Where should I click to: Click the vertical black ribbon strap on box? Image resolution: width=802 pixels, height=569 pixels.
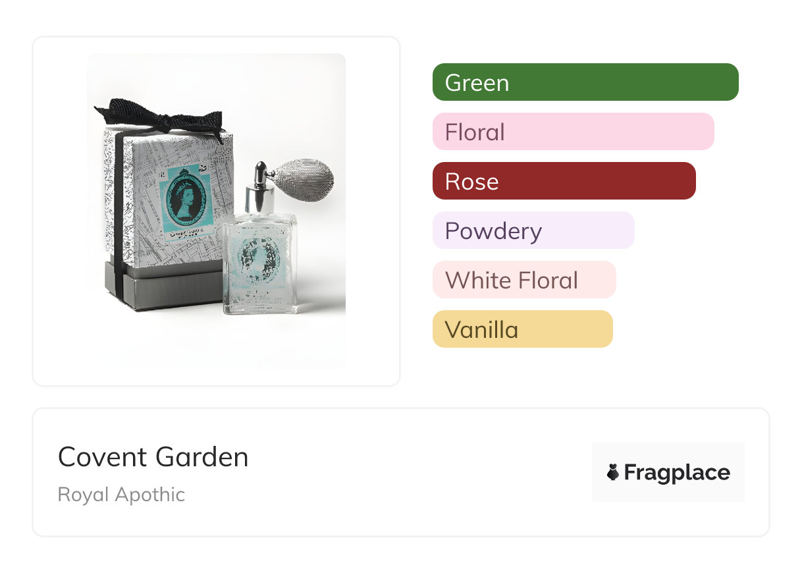pos(119,211)
